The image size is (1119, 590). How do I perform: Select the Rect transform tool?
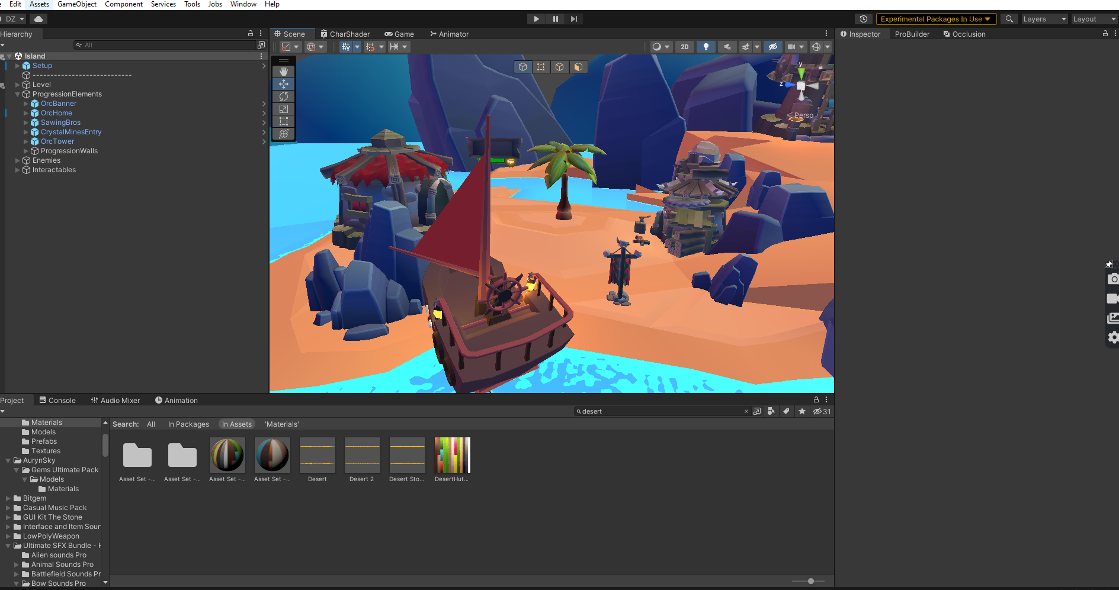point(284,121)
